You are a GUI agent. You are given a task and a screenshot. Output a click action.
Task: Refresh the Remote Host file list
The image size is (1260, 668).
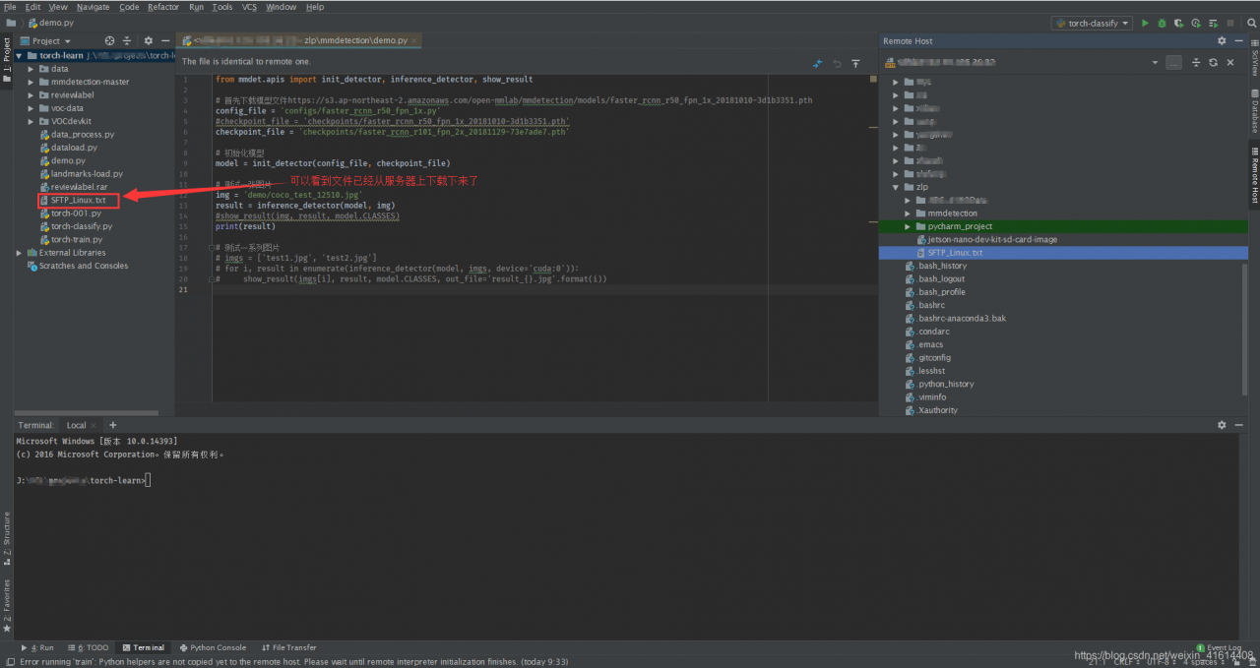tap(1213, 62)
